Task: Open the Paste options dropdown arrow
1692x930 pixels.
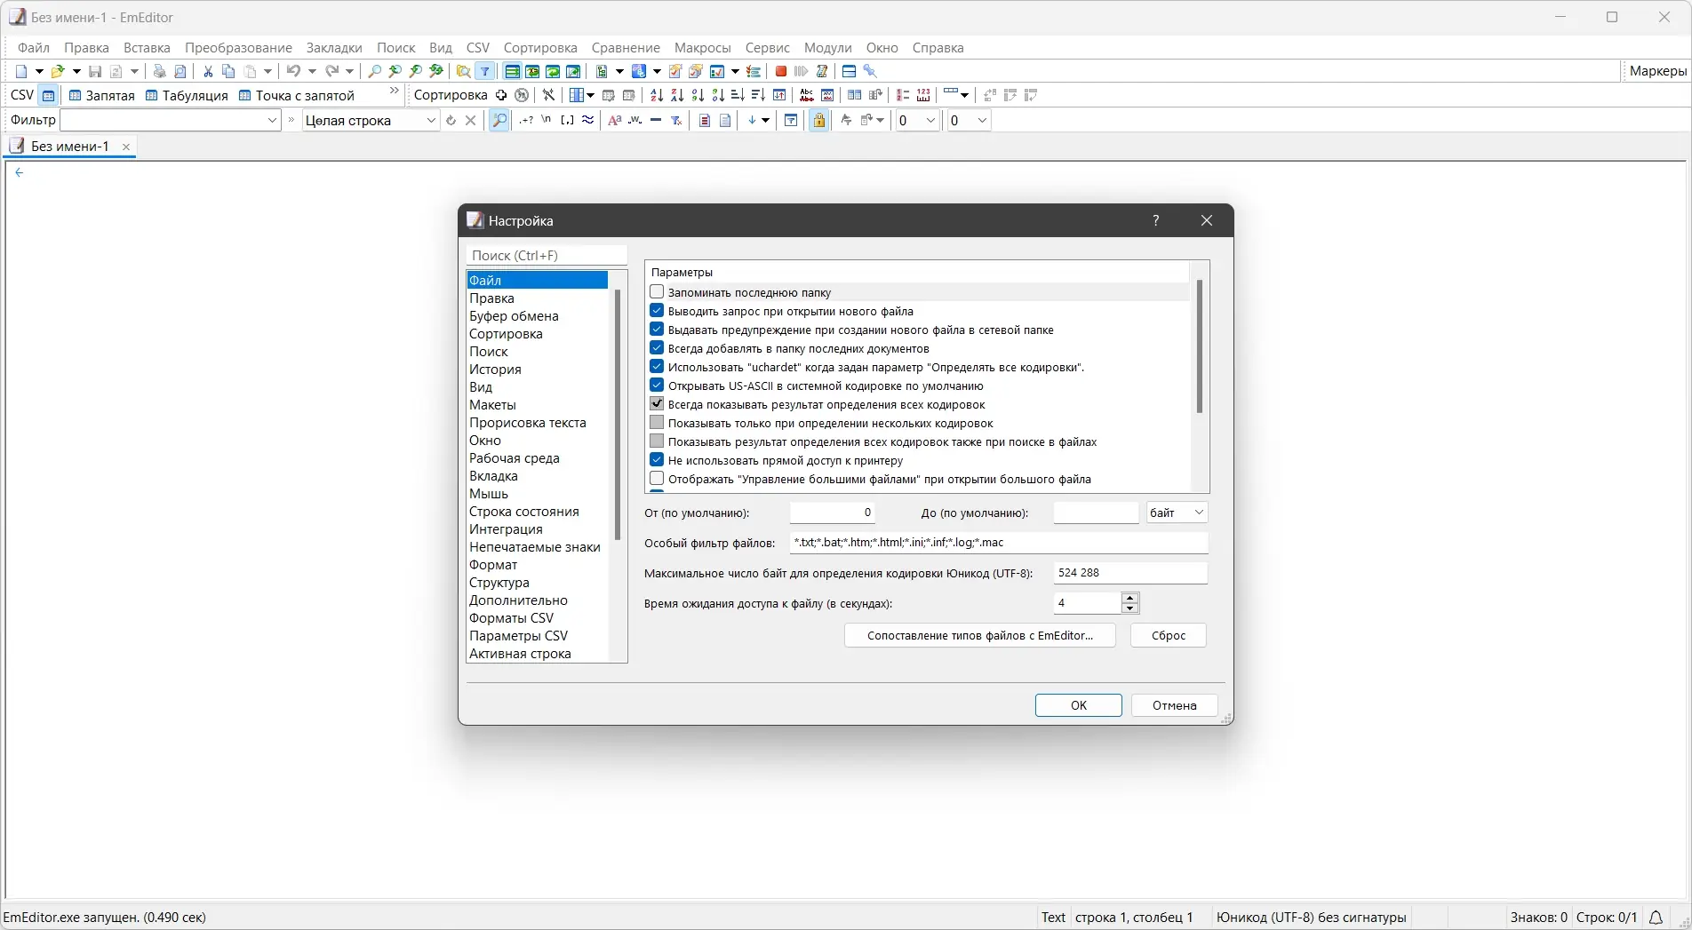Action: 267,71
